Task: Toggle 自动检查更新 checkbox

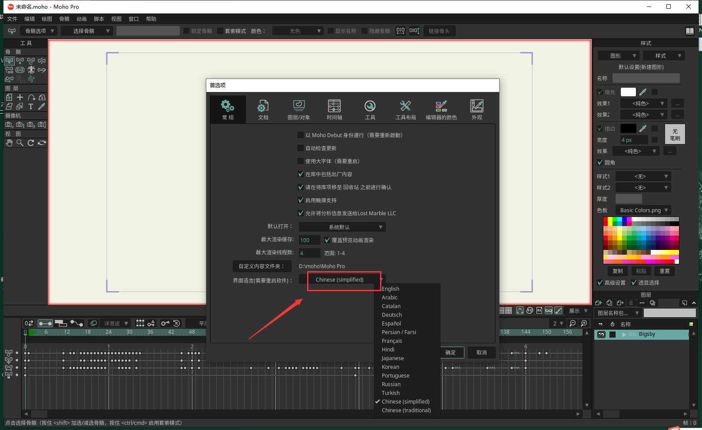Action: 301,148
